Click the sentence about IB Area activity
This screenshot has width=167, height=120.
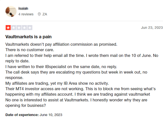pos(57,83)
